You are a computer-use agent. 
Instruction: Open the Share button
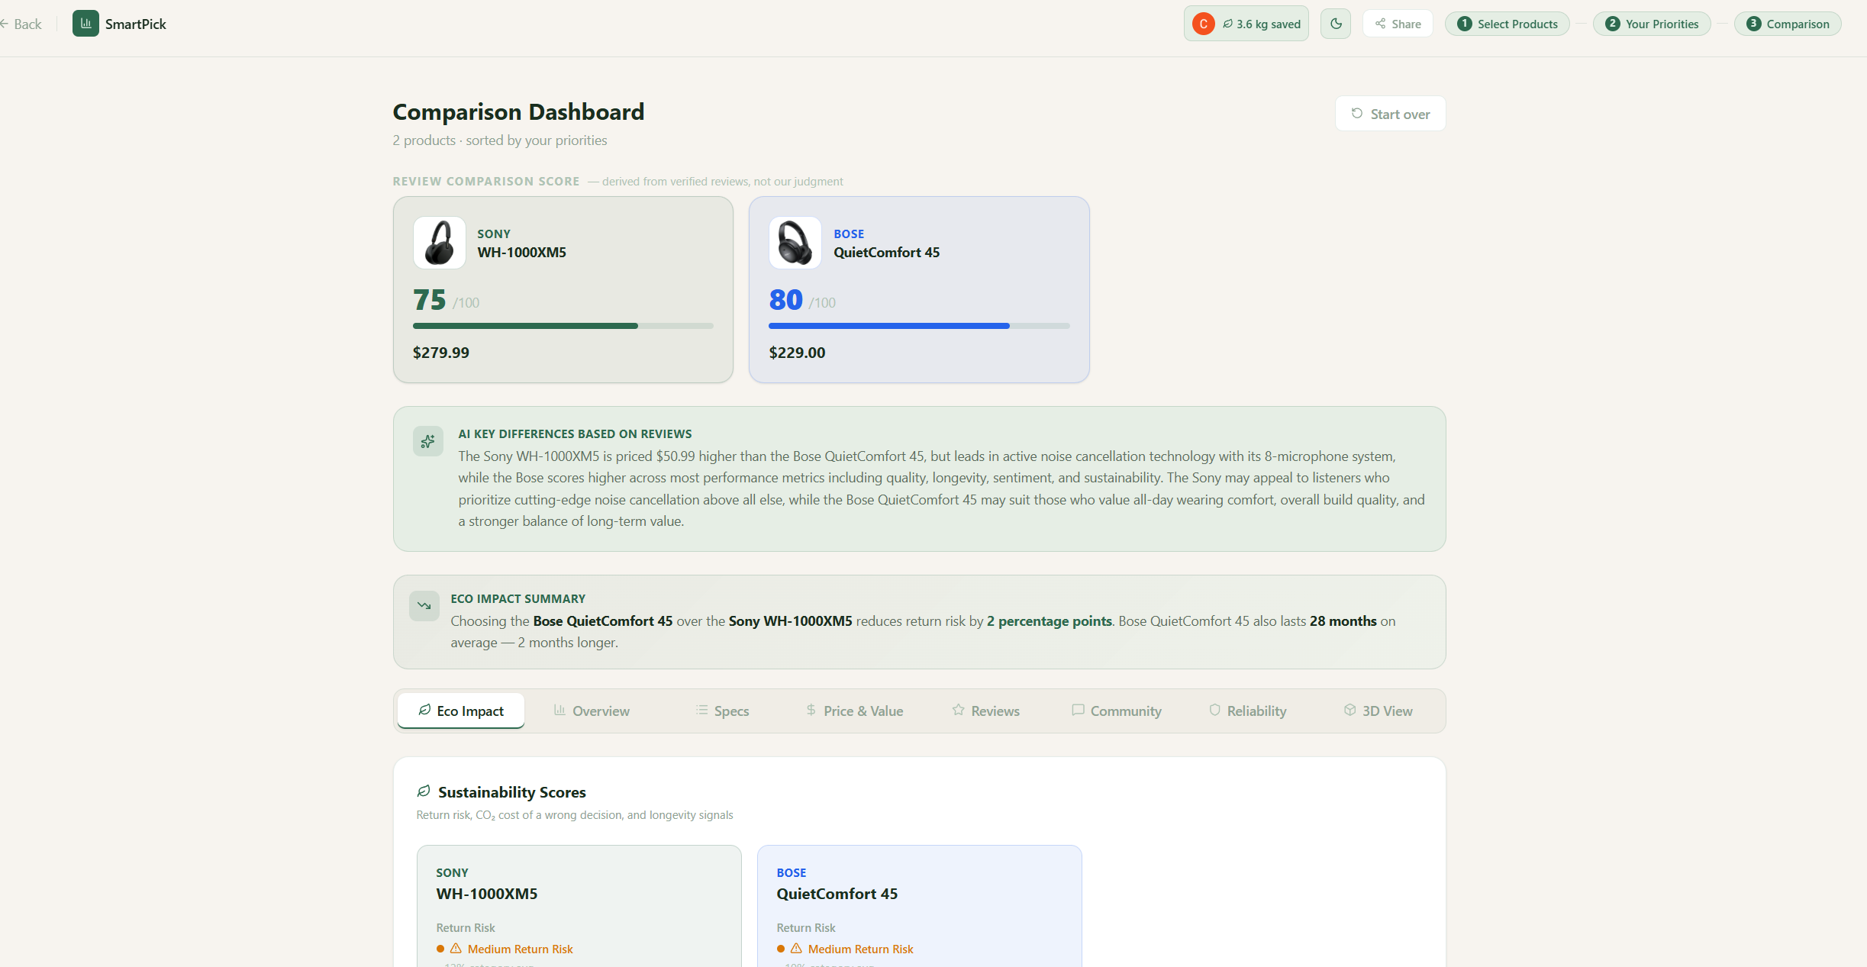[x=1398, y=24]
